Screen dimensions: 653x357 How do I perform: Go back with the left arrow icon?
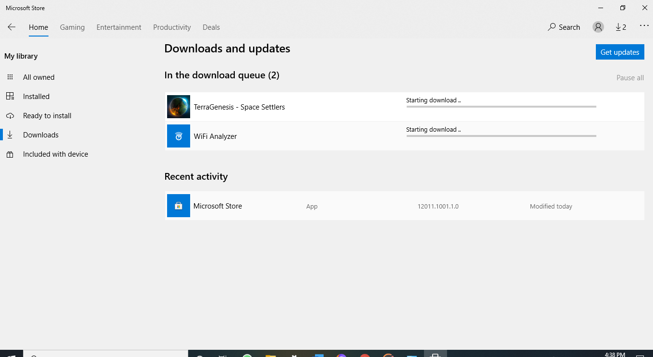tap(12, 27)
